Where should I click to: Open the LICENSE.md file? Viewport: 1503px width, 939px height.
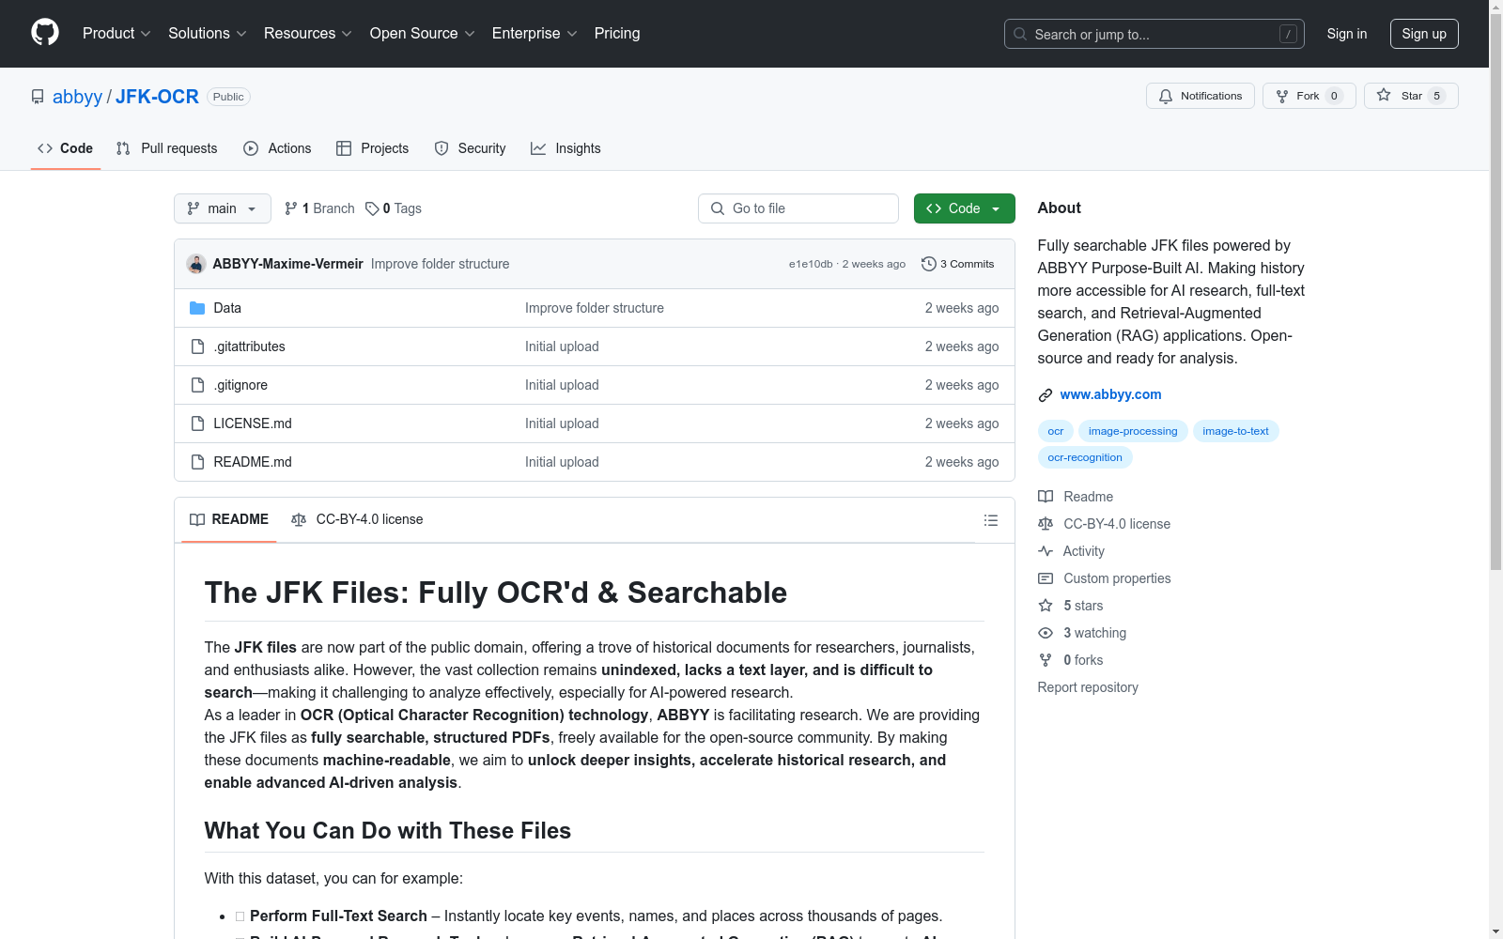[x=253, y=423]
